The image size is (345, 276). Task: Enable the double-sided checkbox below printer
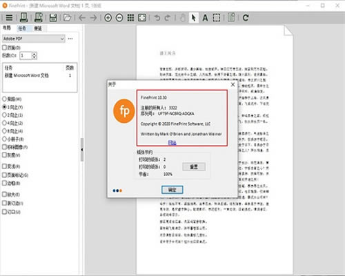click(4, 48)
